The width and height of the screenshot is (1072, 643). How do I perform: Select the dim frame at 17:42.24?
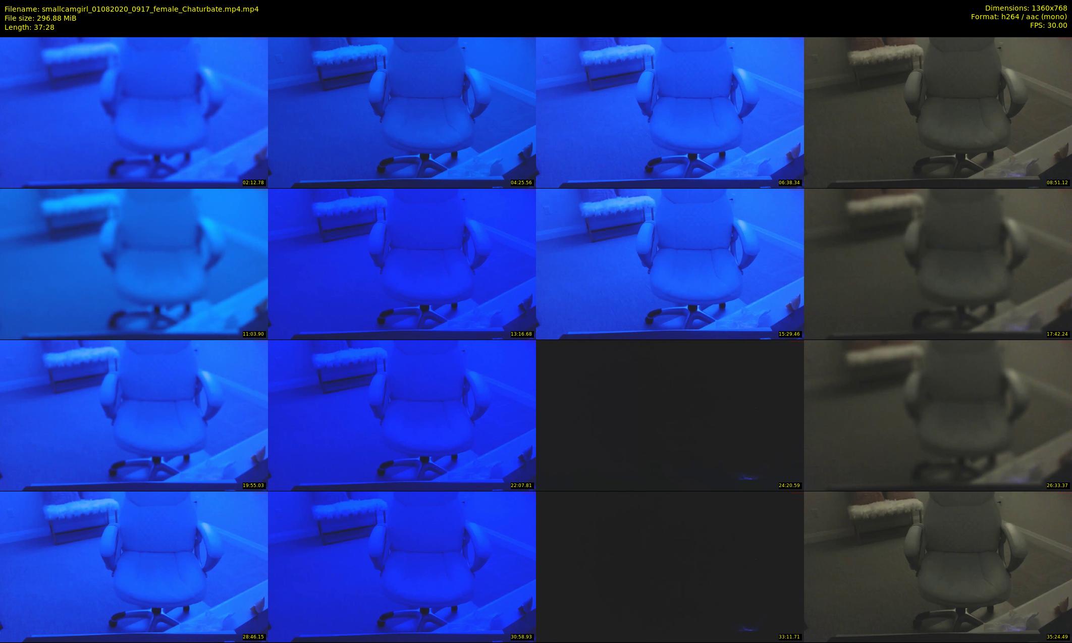[x=938, y=263]
